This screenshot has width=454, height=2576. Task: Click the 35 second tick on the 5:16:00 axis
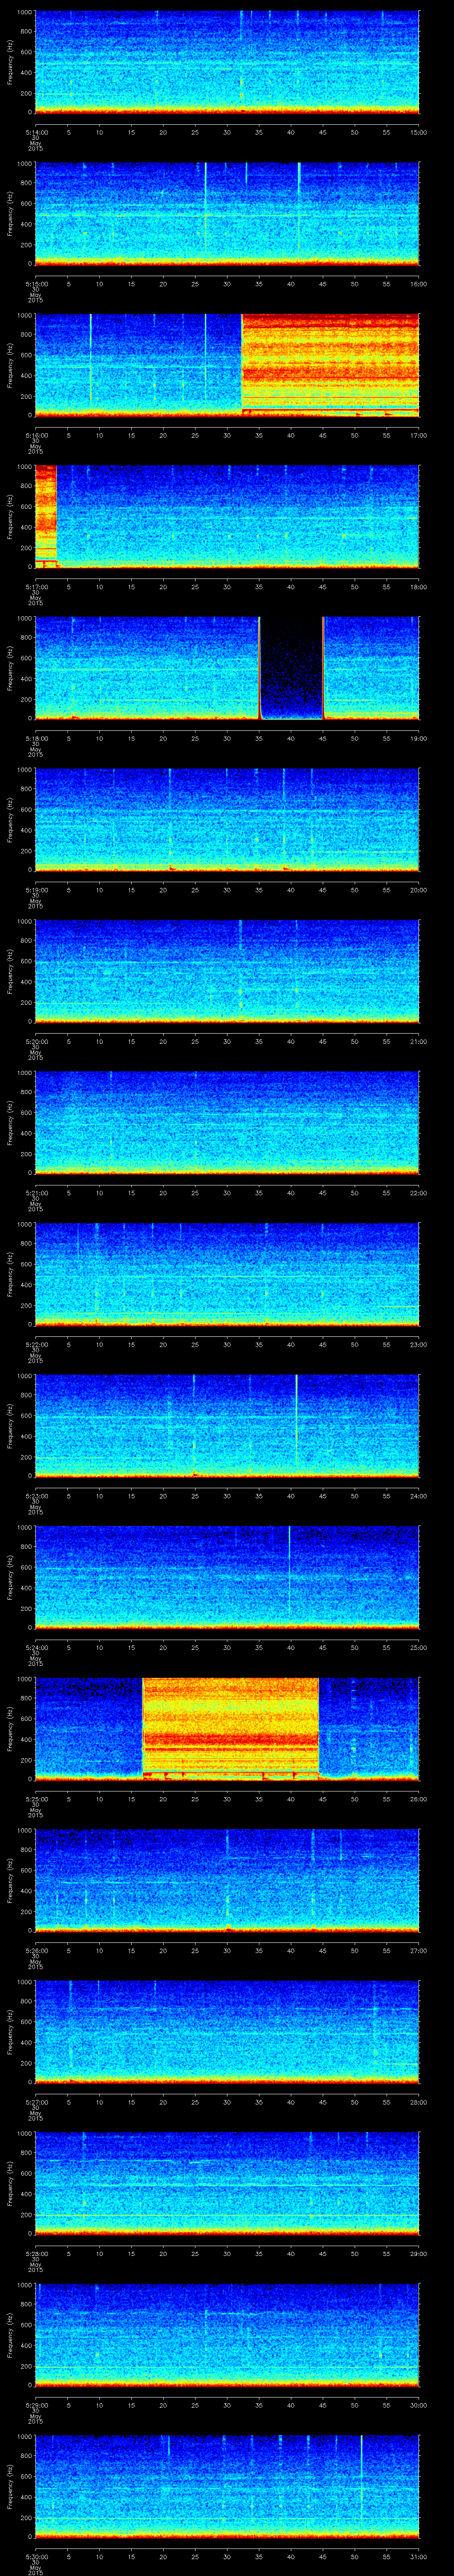pyautogui.click(x=259, y=435)
